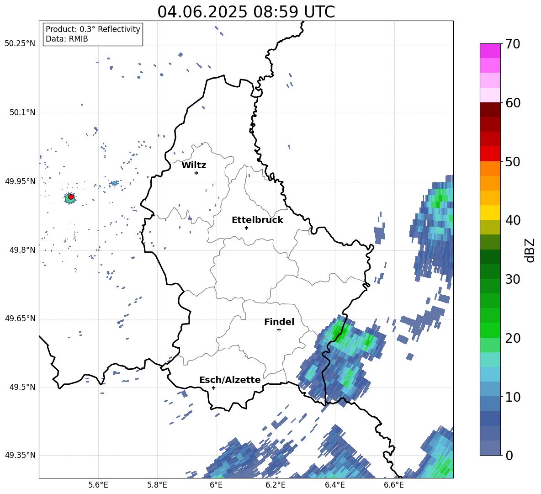
Task: Click the Findel city label
Action: click(x=279, y=322)
